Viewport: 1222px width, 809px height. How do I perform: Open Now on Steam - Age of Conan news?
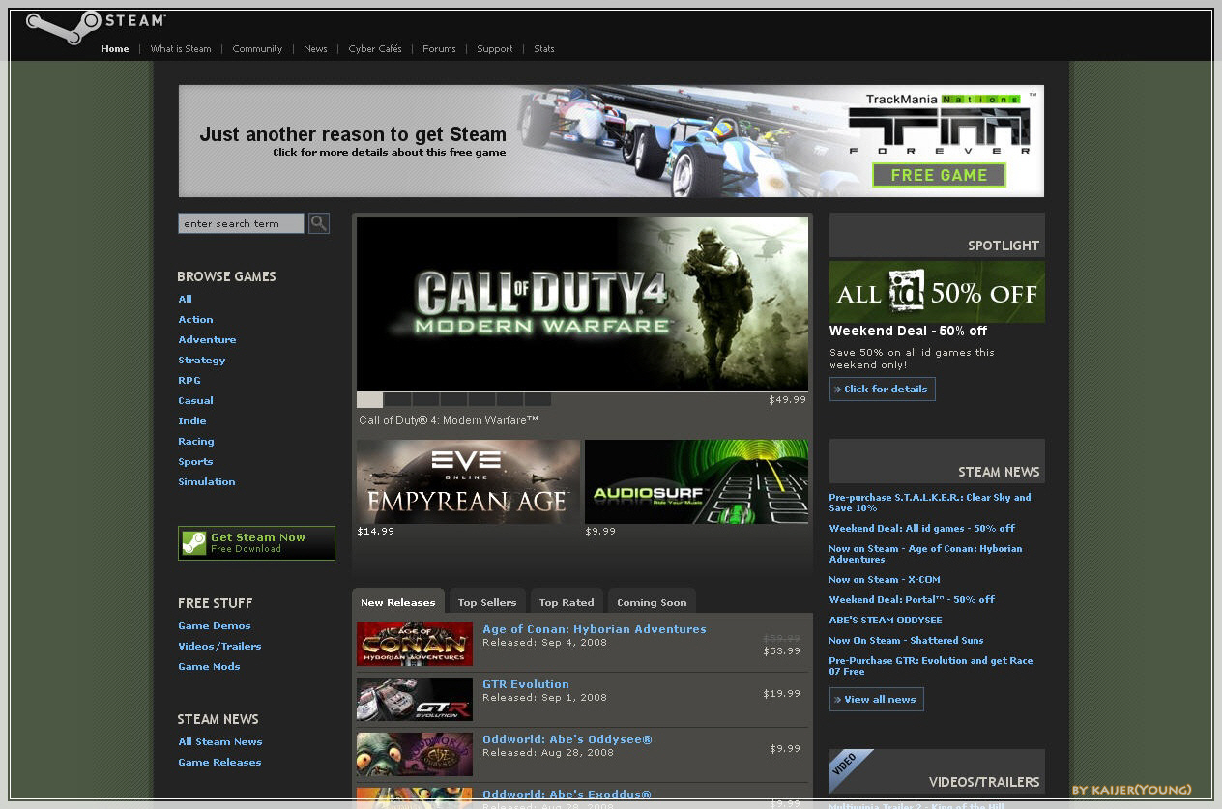click(925, 554)
